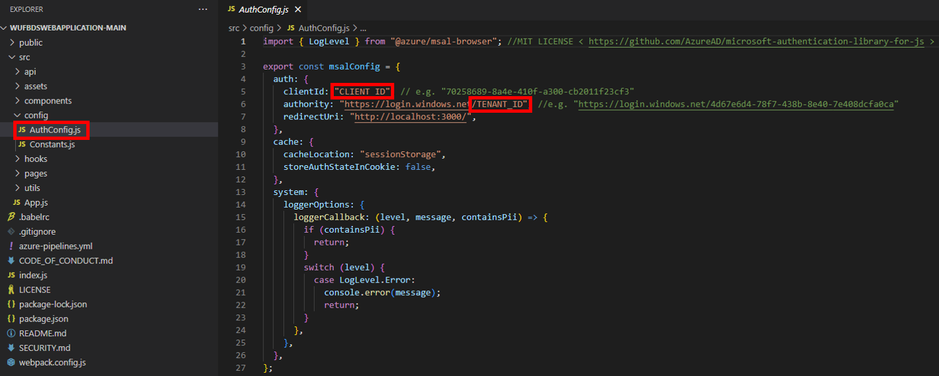Click the "CLIENT_ID" string on line 5
The width and height of the screenshot is (939, 376).
(362, 92)
